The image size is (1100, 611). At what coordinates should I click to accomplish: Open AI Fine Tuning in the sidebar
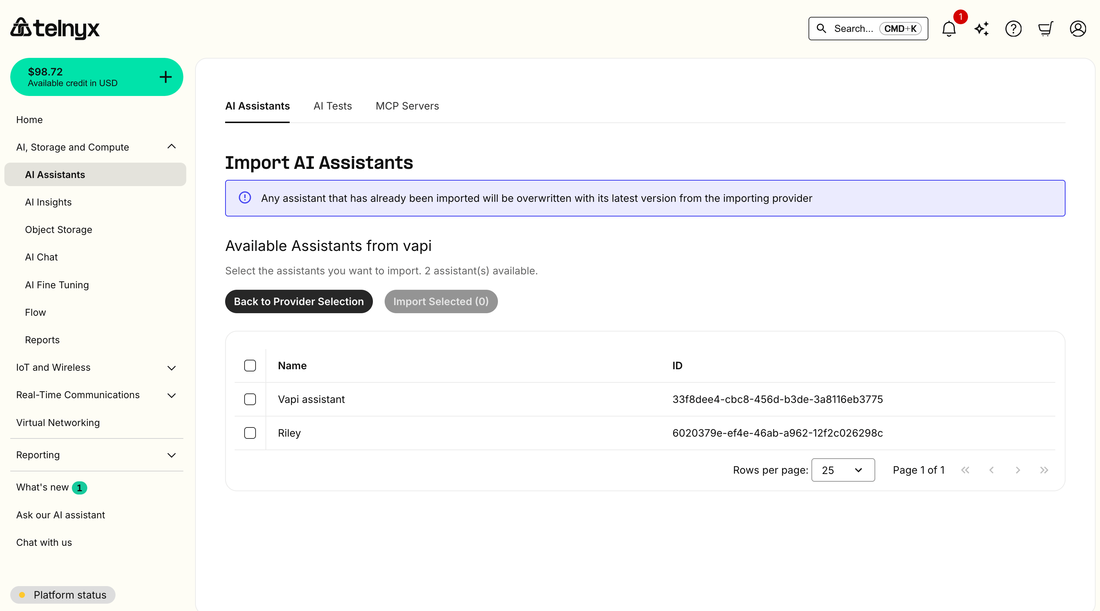[57, 285]
